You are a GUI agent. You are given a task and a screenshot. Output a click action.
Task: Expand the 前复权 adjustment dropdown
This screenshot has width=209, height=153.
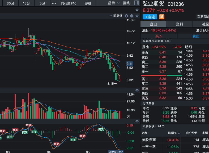point(116,16)
